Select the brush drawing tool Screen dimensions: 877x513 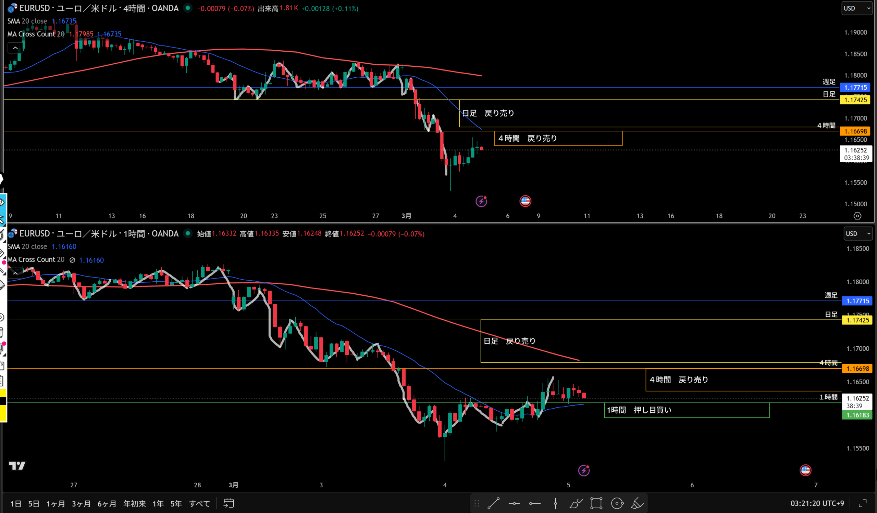[x=576, y=503]
